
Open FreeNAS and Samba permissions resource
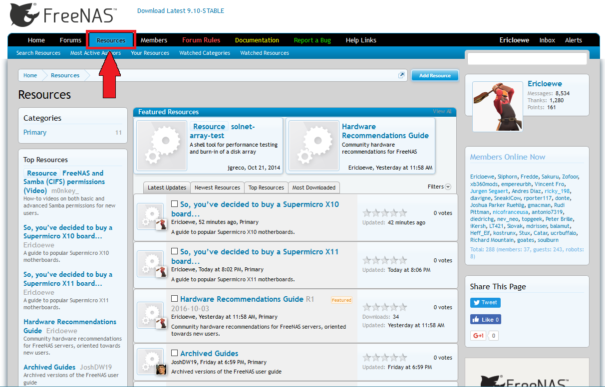[x=64, y=182]
